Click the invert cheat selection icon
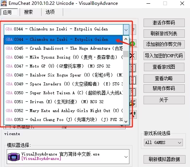190x167 pixels. pos(132,92)
